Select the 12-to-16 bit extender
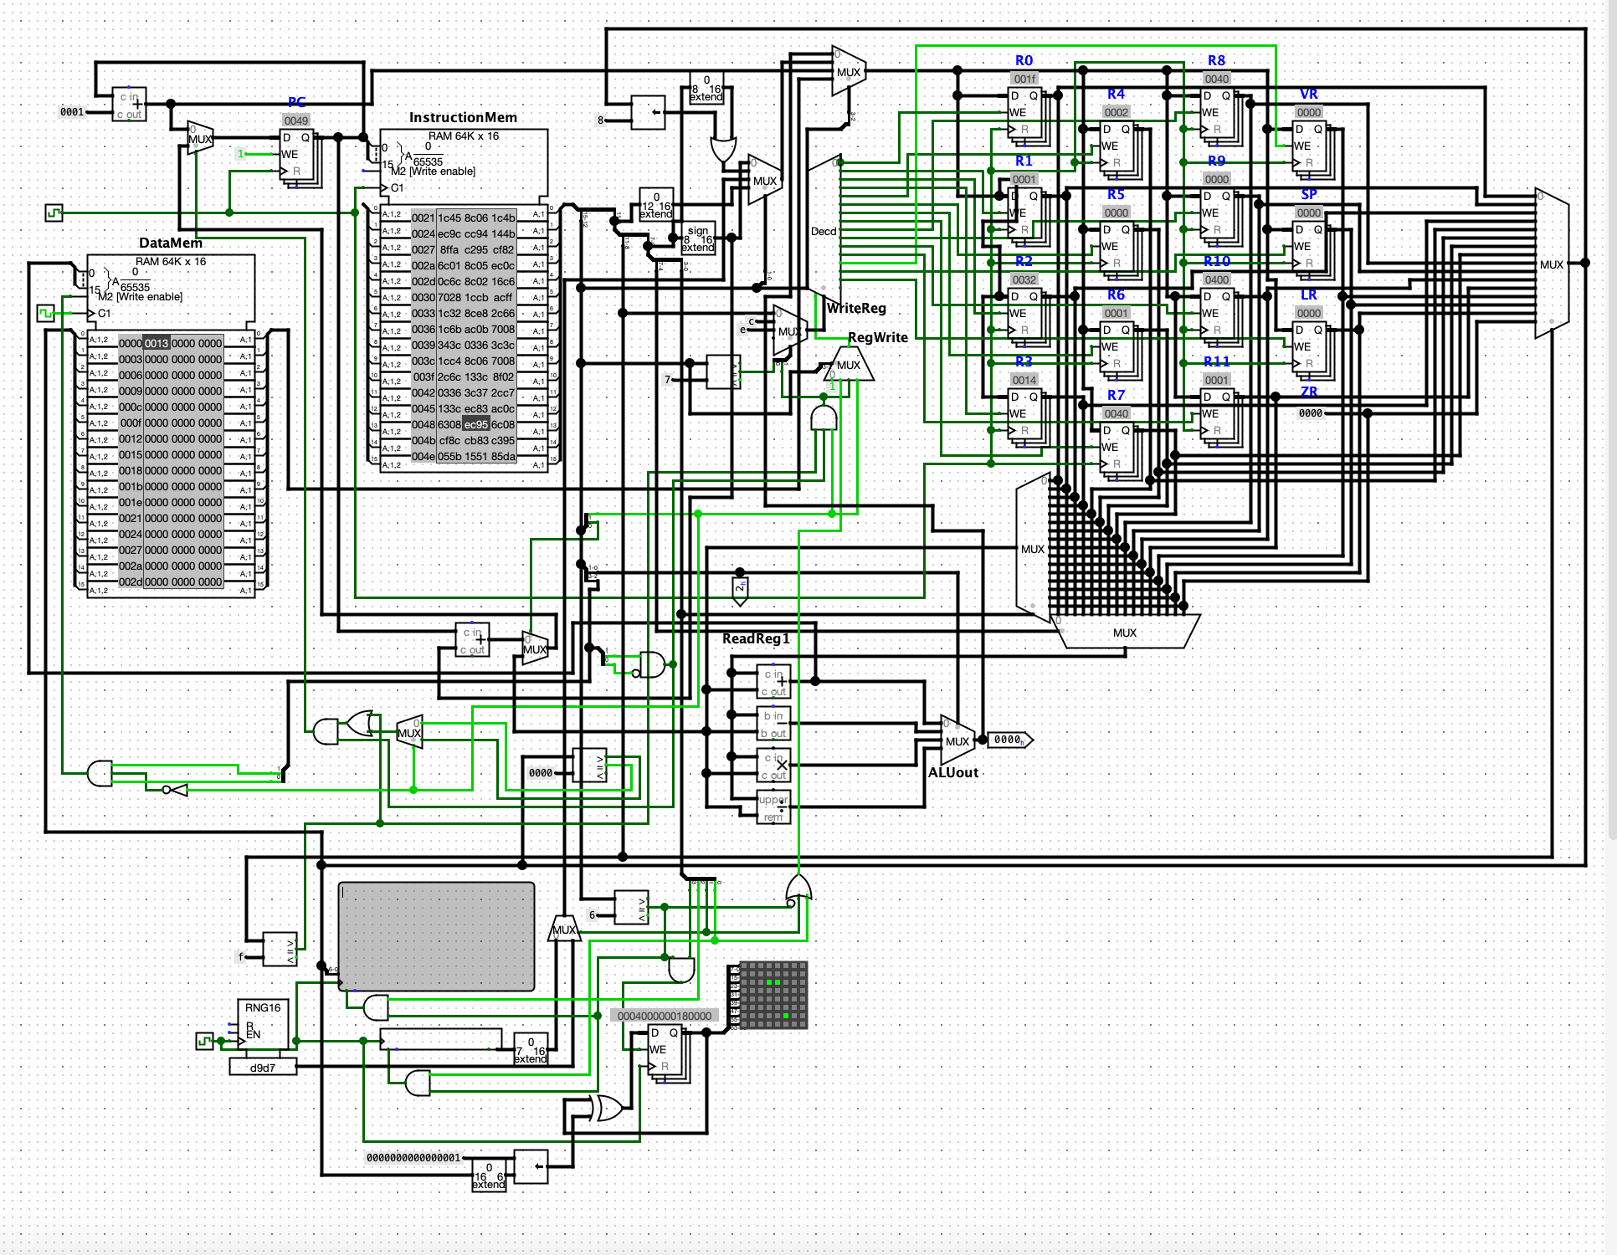The width and height of the screenshot is (1617, 1255). coord(656,205)
